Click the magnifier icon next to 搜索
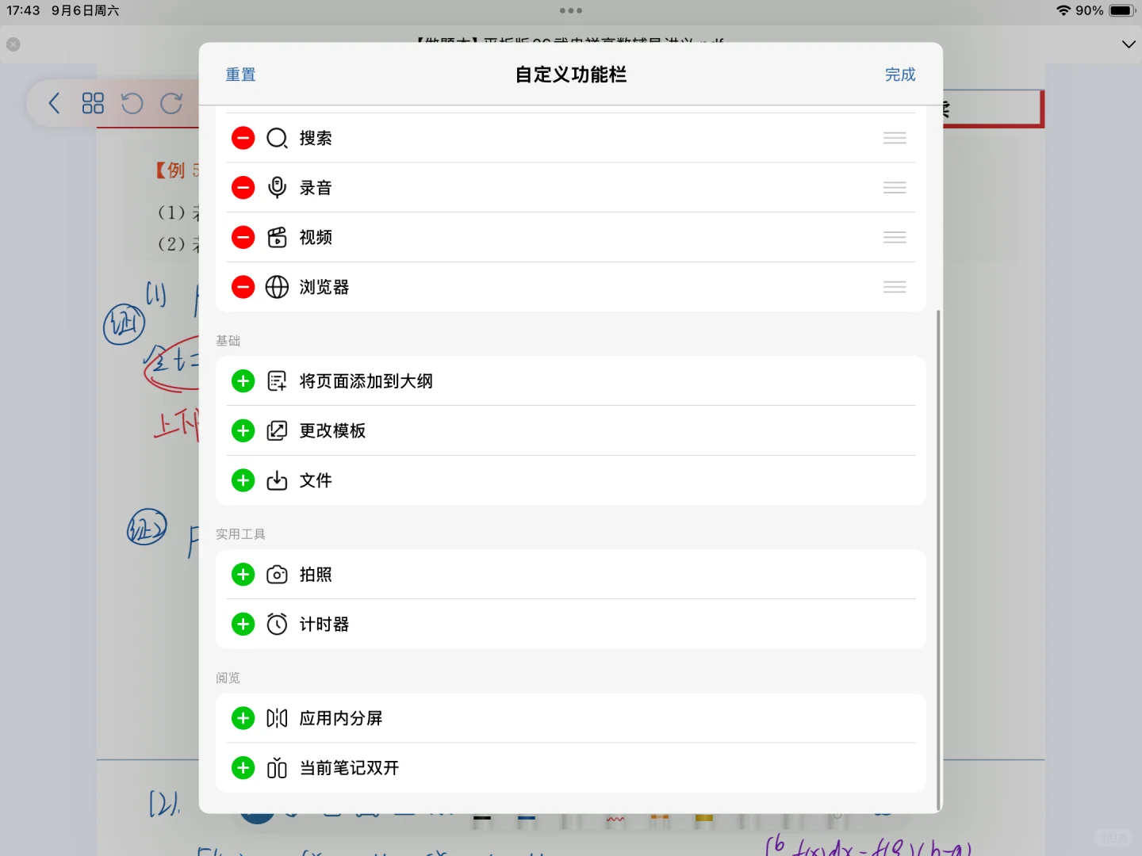Viewport: 1142px width, 856px height. click(277, 138)
